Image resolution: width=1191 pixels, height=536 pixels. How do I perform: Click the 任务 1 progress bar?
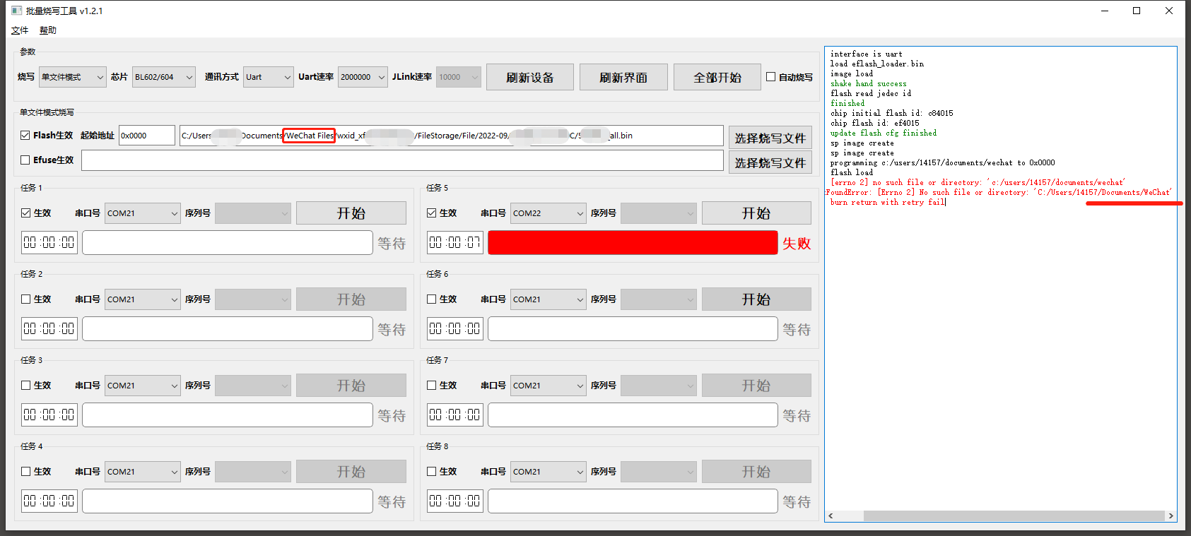click(228, 242)
